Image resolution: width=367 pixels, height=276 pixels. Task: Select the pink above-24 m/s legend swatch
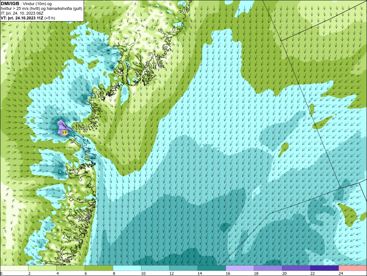[353, 268]
